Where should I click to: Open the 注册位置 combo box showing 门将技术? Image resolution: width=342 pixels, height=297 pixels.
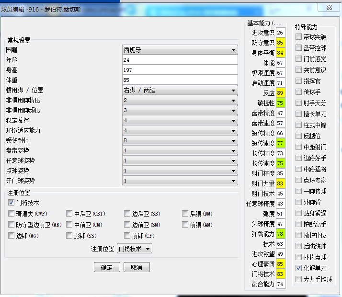pos(135,249)
